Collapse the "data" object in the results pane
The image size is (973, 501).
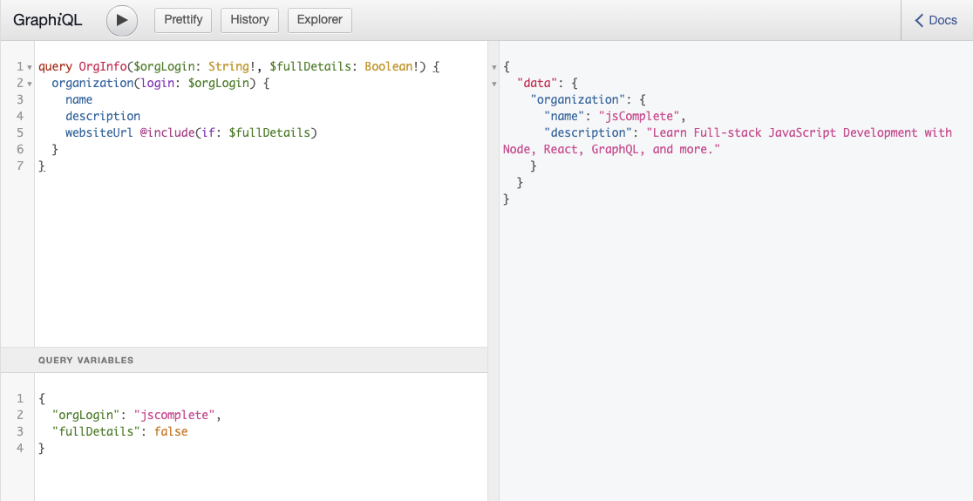[494, 84]
